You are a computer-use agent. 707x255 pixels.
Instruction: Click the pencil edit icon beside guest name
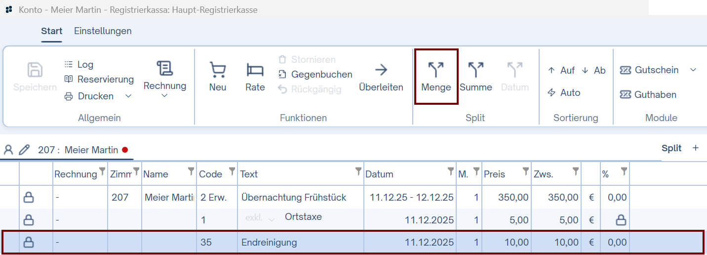[x=24, y=150]
